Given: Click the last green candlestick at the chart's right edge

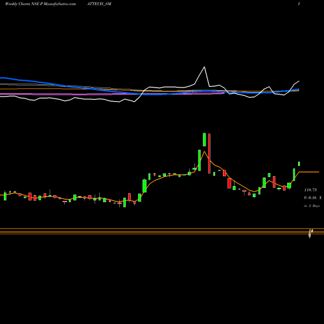Looking at the screenshot, I should (x=299, y=164).
